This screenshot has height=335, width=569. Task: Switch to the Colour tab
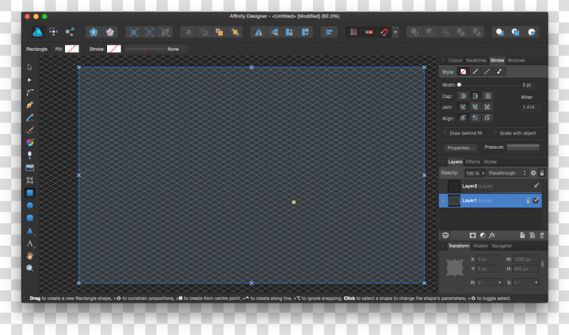coord(455,60)
